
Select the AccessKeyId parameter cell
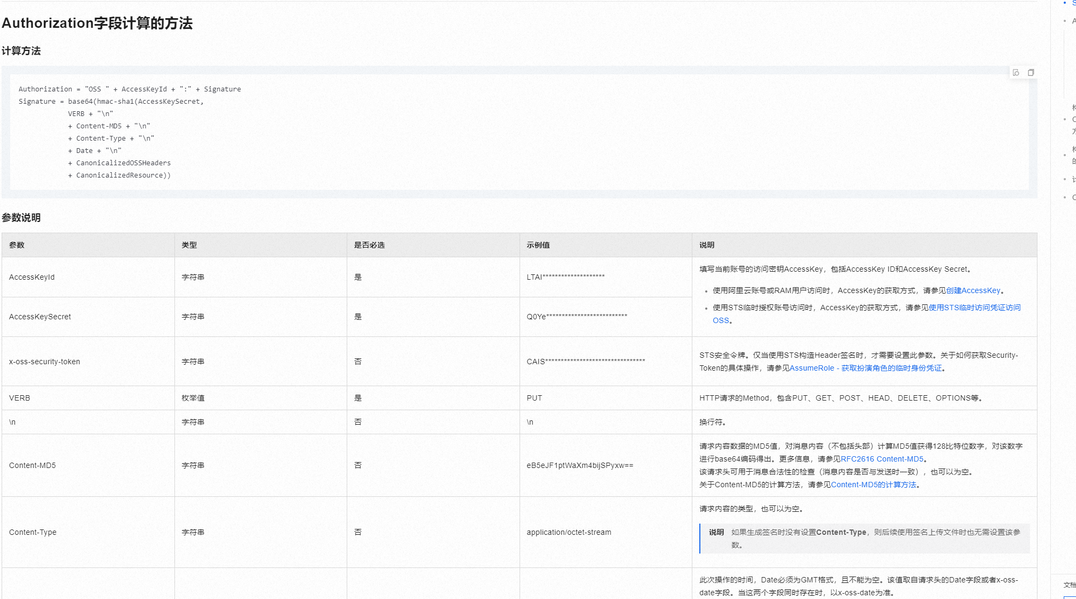[88, 277]
